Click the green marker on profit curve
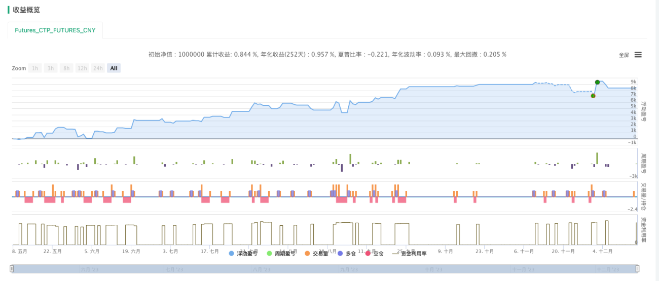The height and width of the screenshot is (281, 659). tap(597, 82)
